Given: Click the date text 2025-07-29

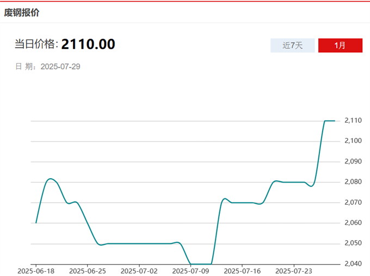Looking at the screenshot, I should click(x=60, y=66).
